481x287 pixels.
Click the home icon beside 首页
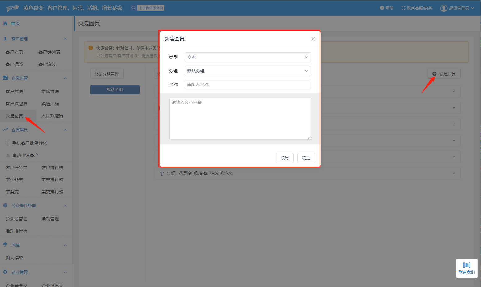(5, 24)
